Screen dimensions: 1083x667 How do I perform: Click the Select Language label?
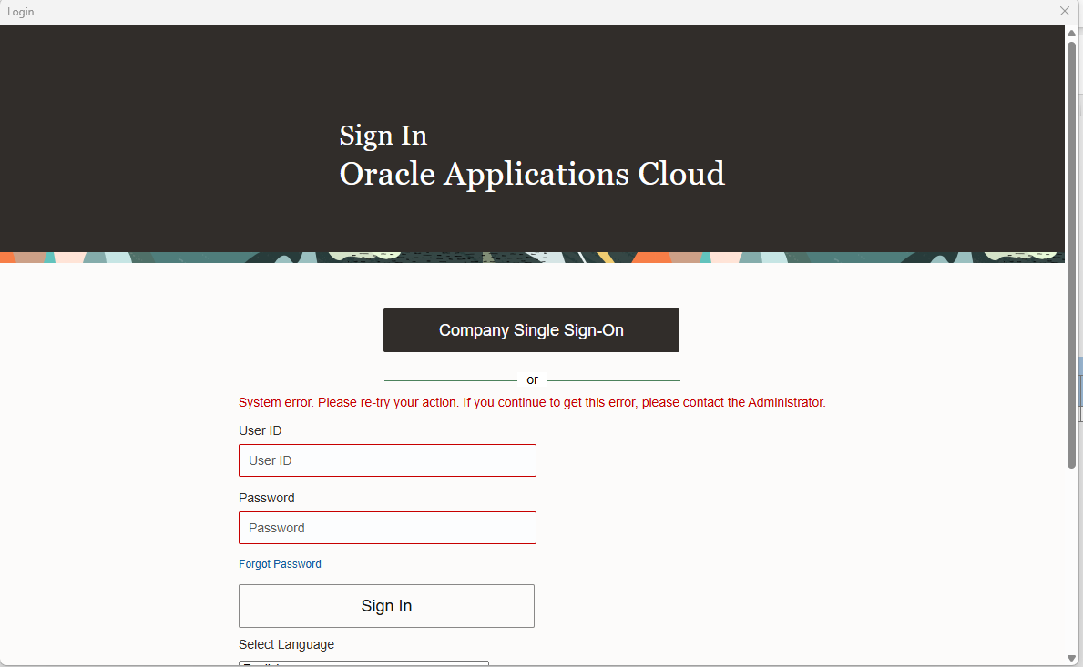coord(287,644)
